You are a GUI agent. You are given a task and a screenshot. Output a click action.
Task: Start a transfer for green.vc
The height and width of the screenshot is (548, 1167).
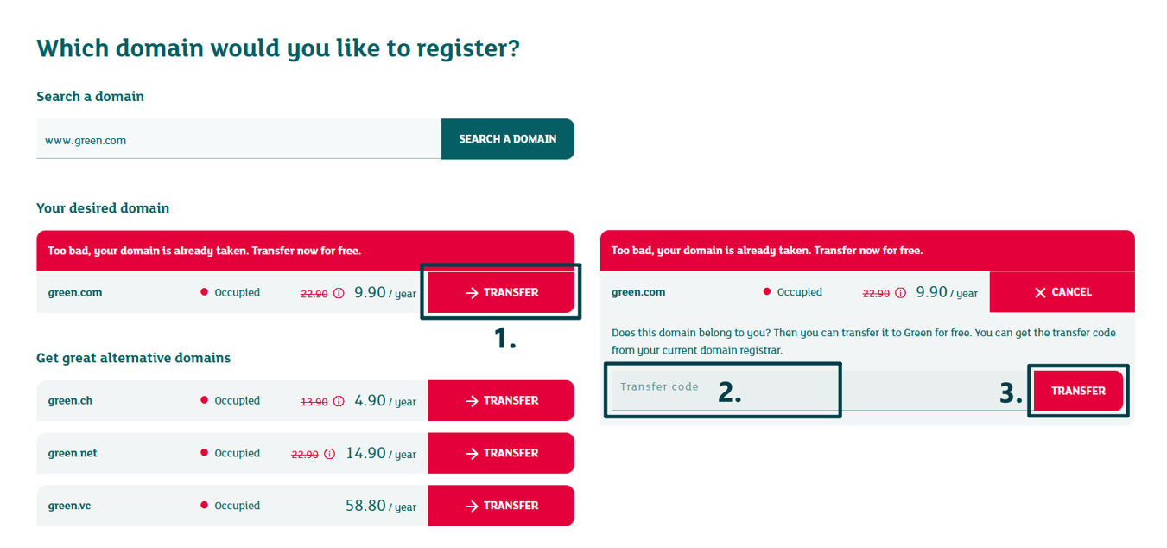[501, 506]
